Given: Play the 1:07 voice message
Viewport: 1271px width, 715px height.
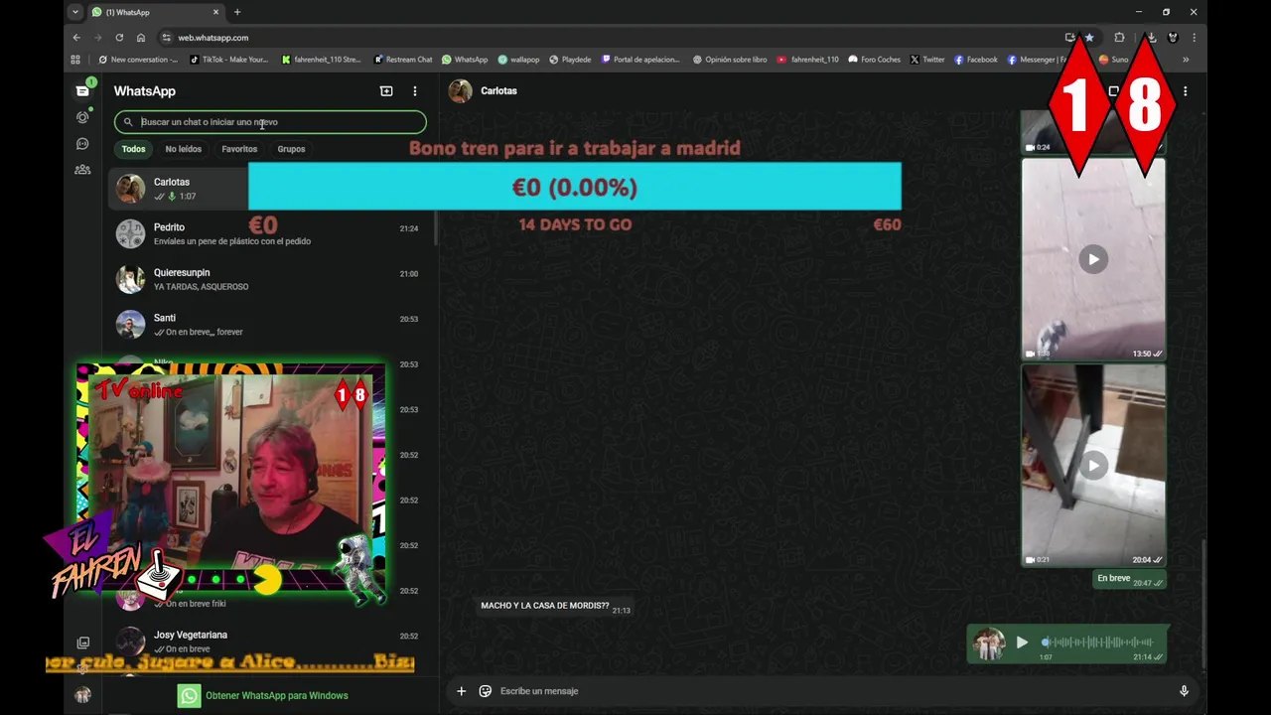Looking at the screenshot, I should point(1022,642).
